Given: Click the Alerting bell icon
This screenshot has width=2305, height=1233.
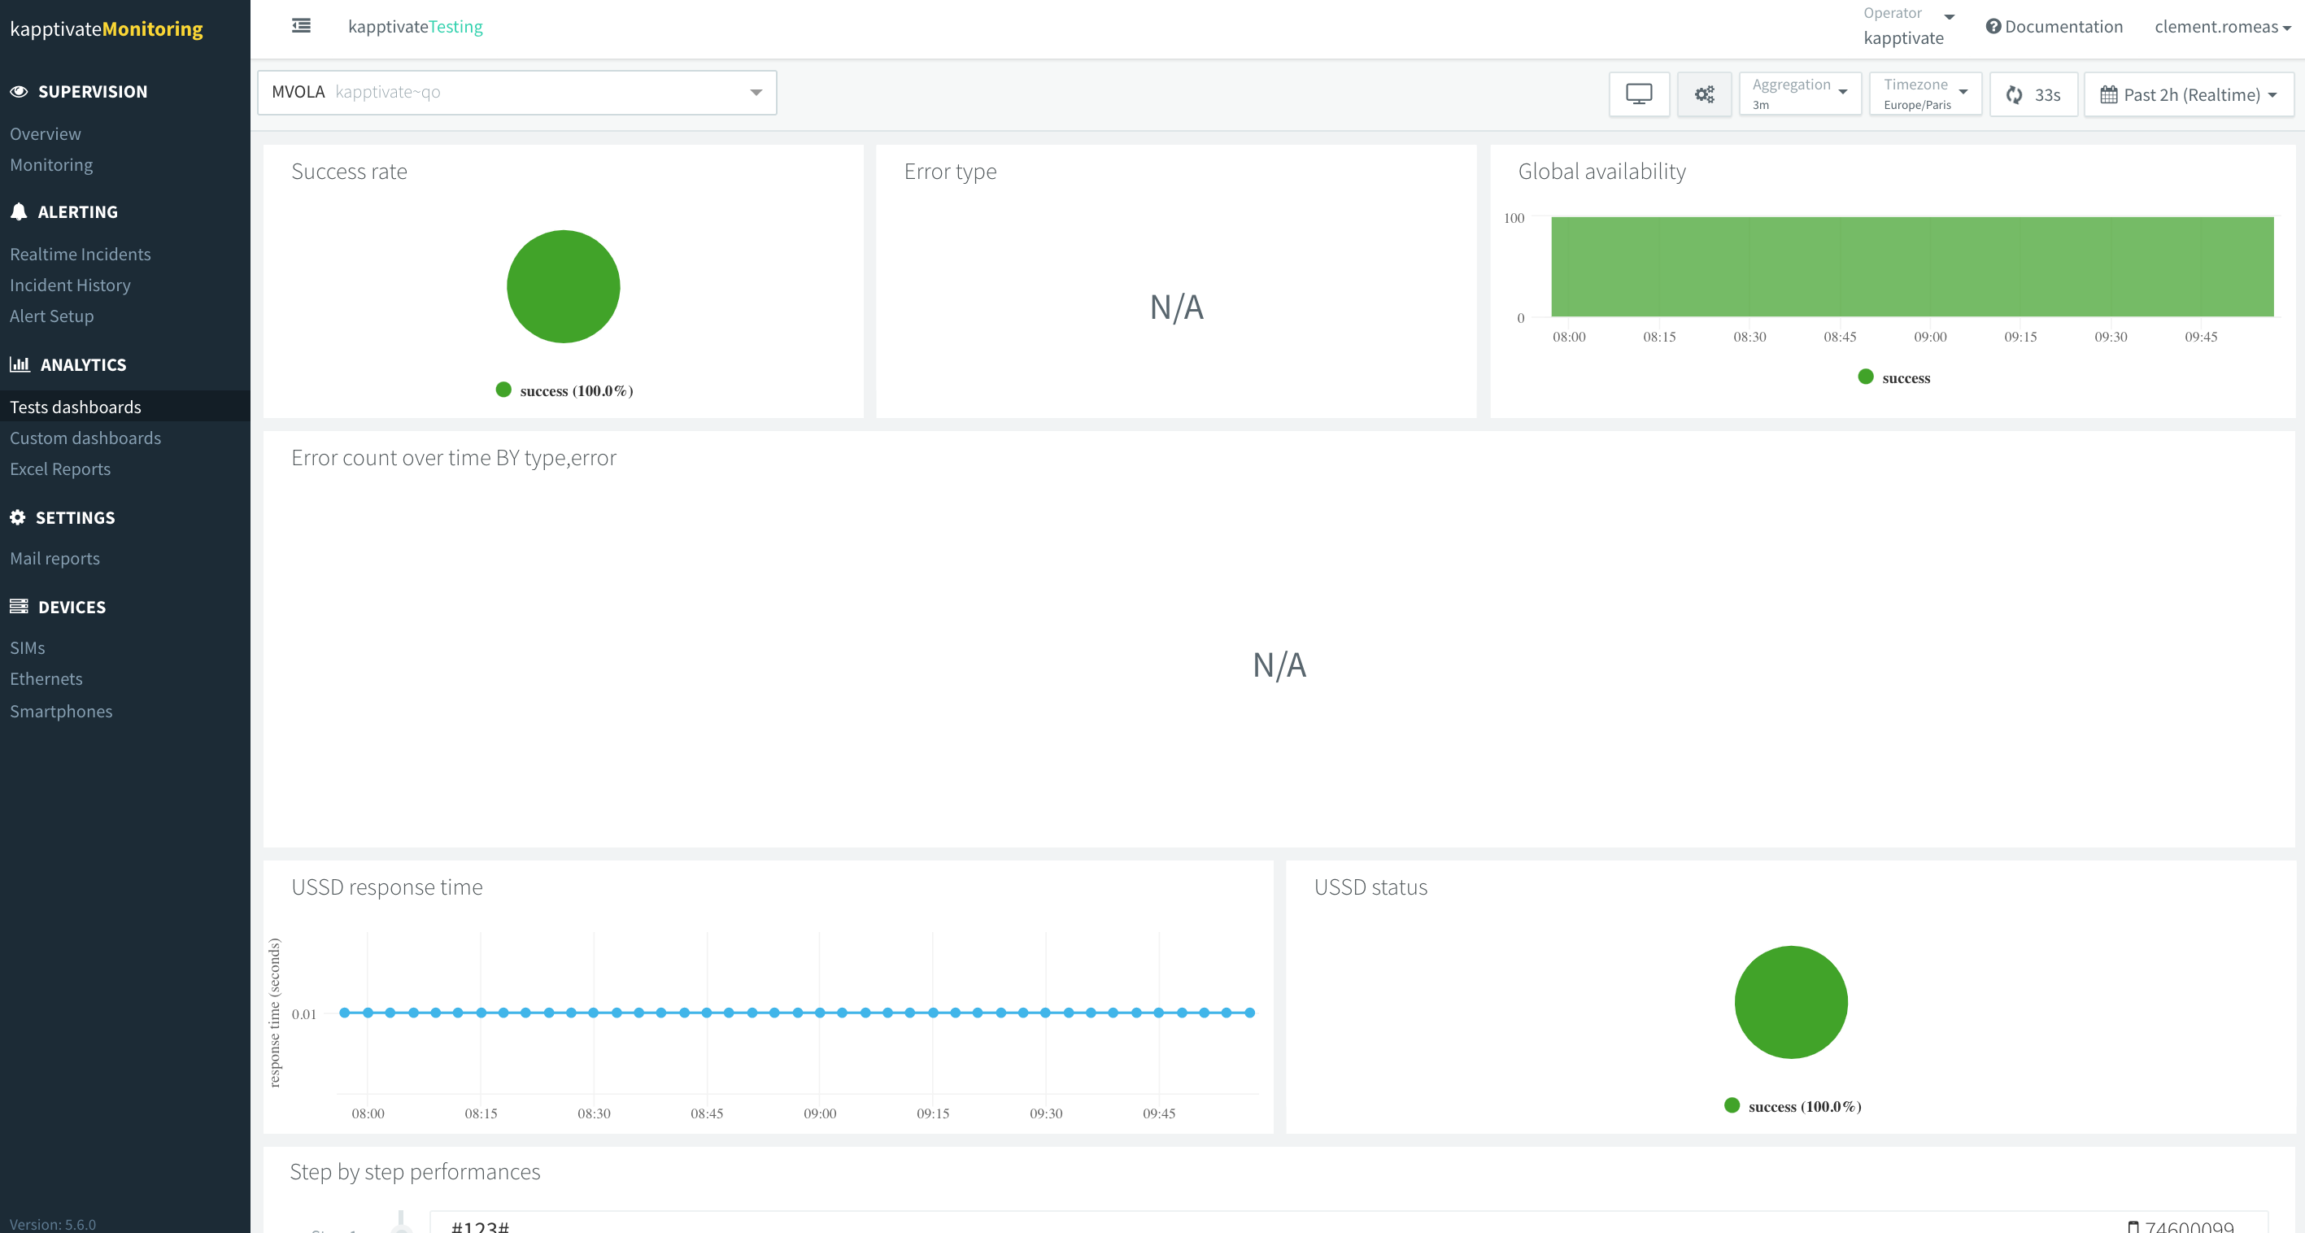Looking at the screenshot, I should 19,212.
